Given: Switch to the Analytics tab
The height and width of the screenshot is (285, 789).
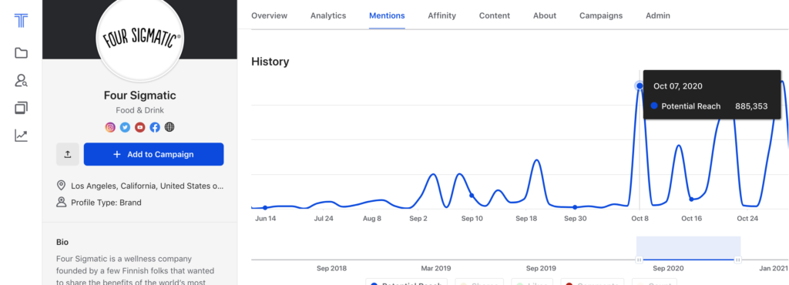Looking at the screenshot, I should pos(328,15).
